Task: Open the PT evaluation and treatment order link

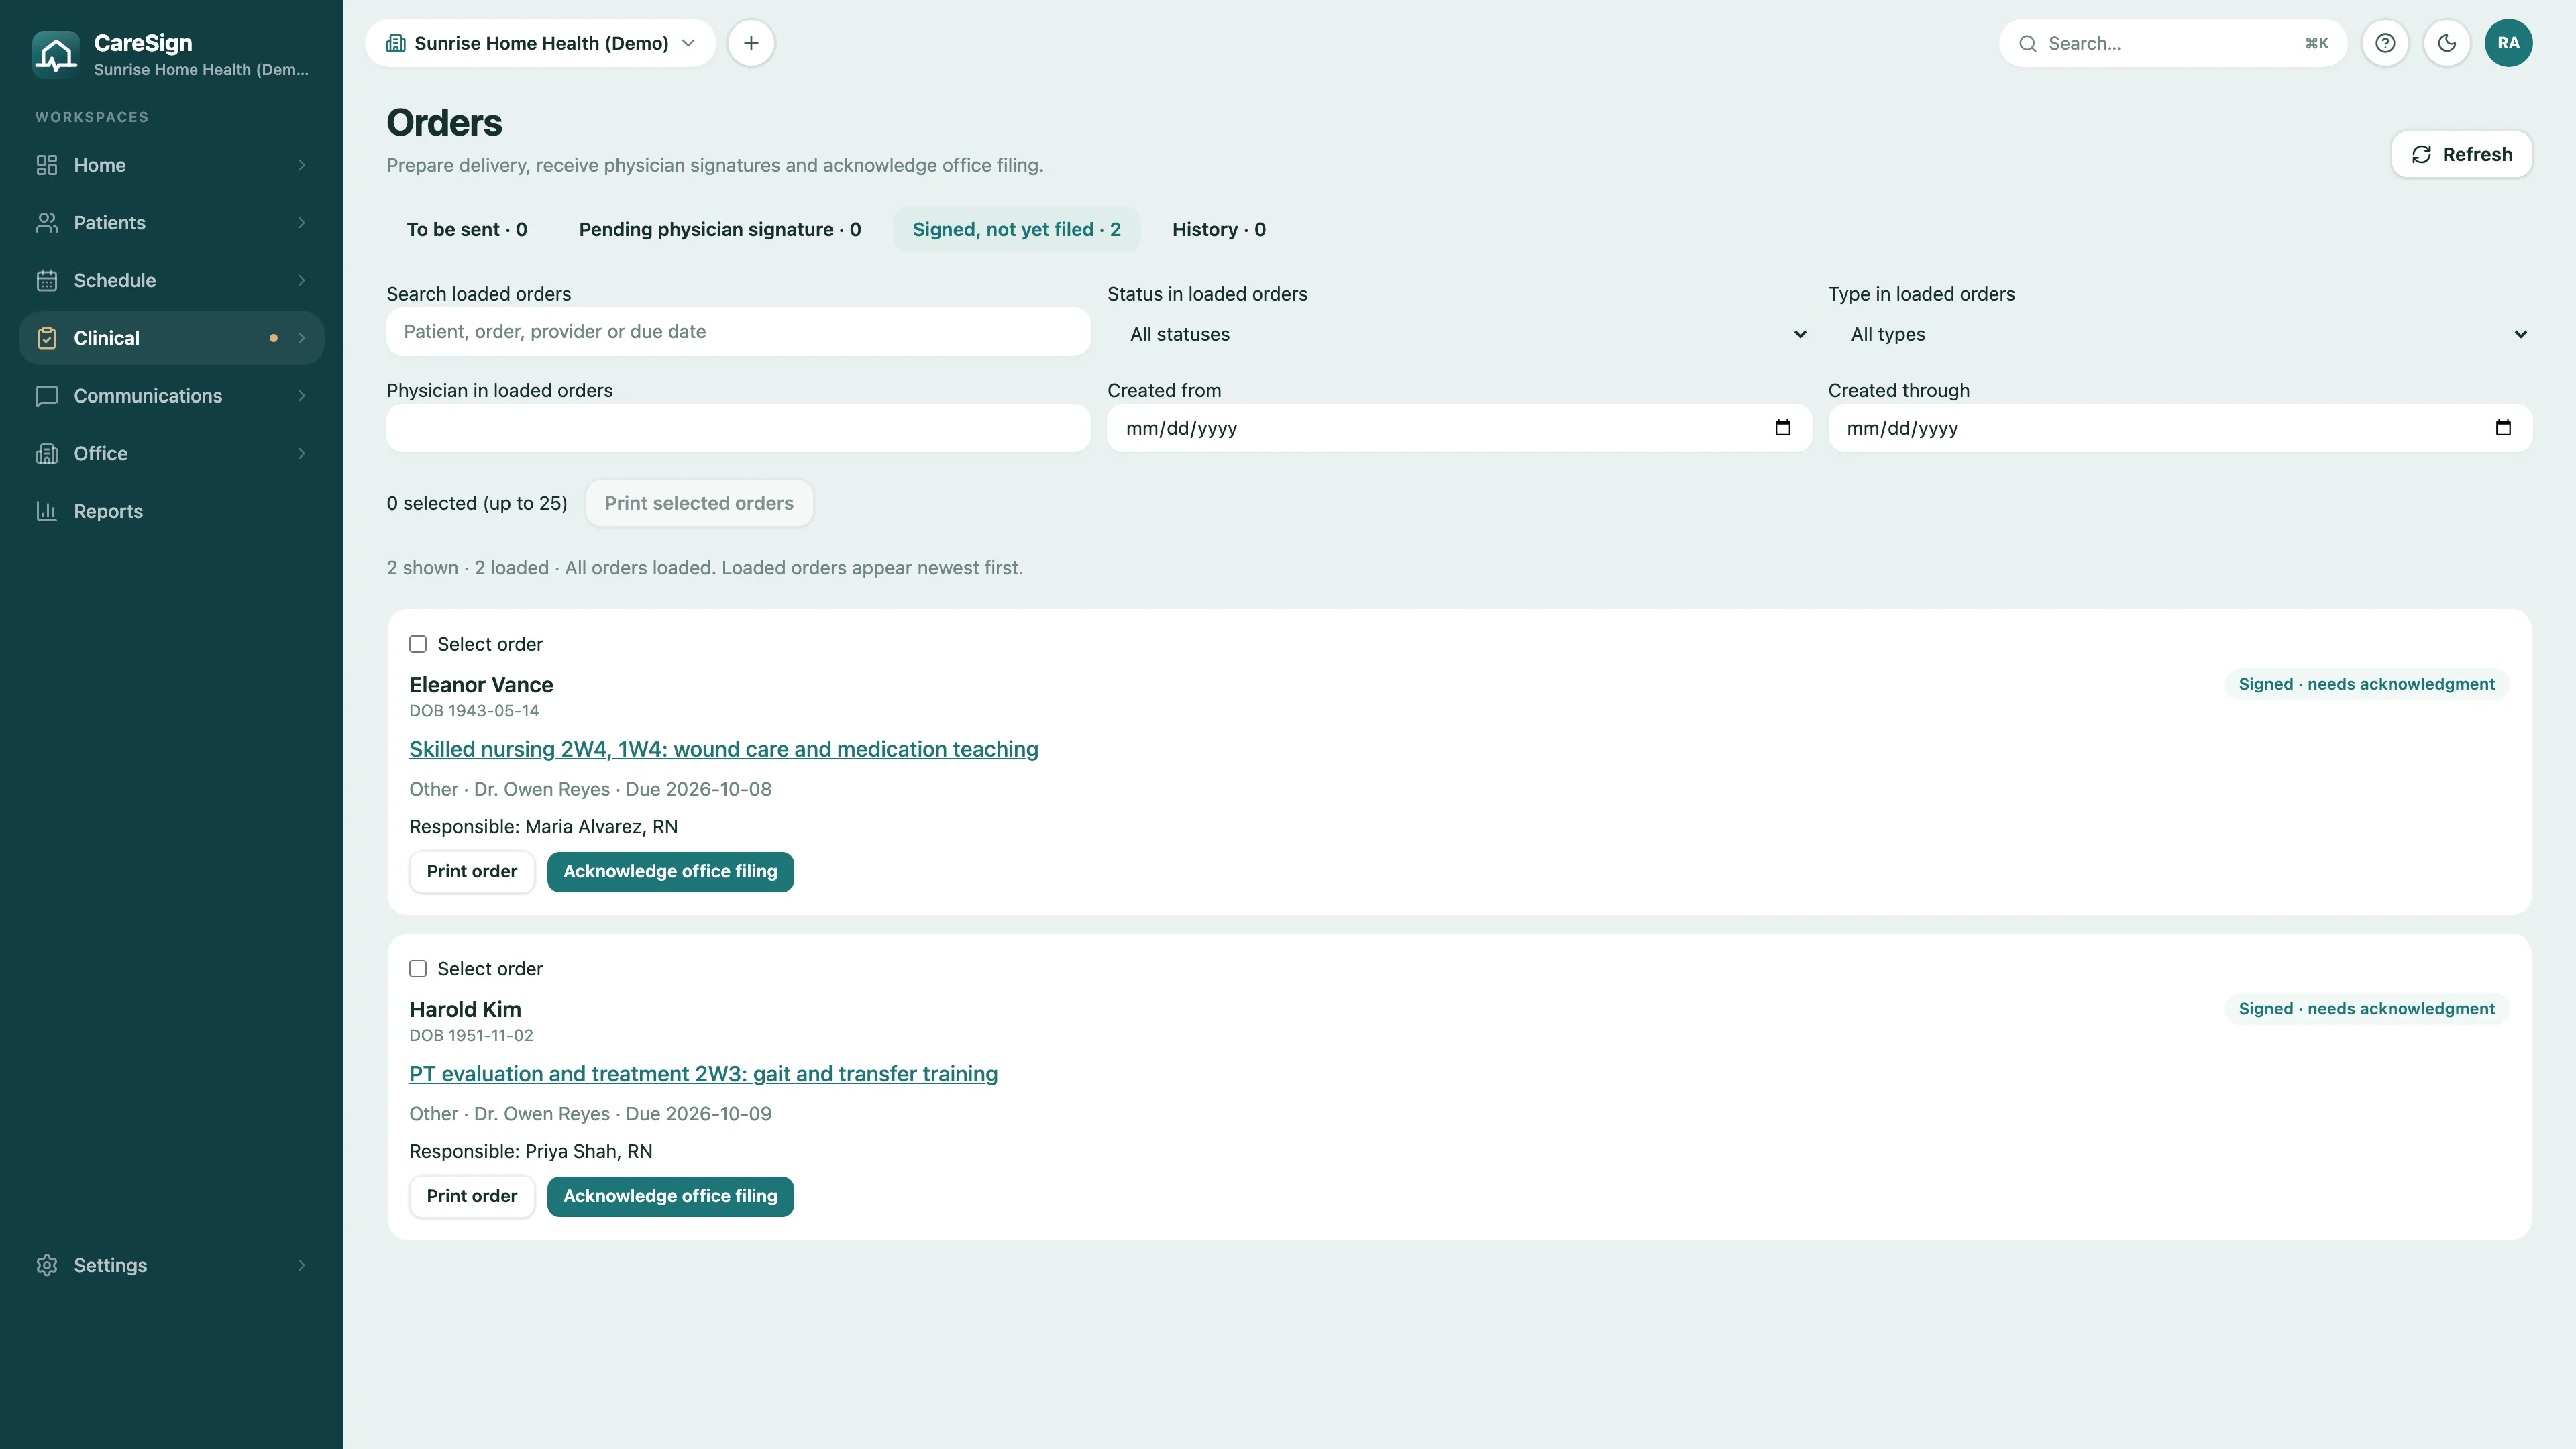Action: [x=703, y=1074]
